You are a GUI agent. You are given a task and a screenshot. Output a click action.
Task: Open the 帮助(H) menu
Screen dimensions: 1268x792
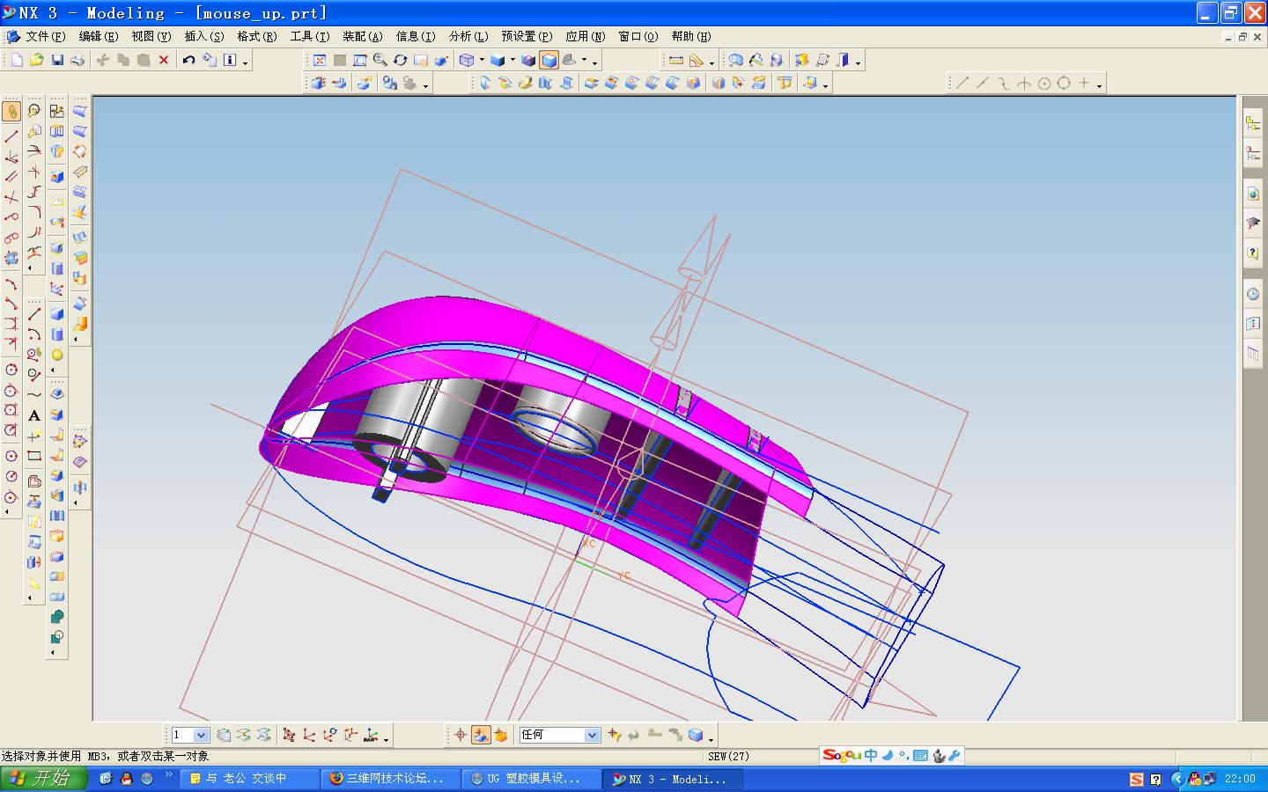691,36
